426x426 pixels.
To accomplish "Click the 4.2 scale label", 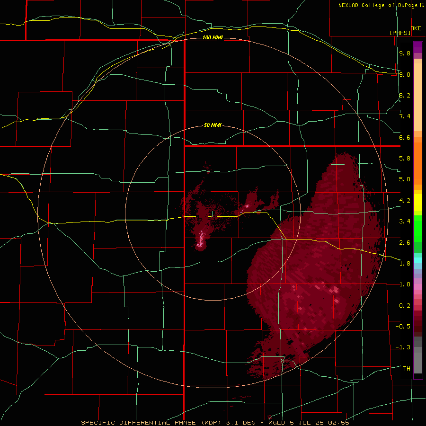I will coord(405,201).
